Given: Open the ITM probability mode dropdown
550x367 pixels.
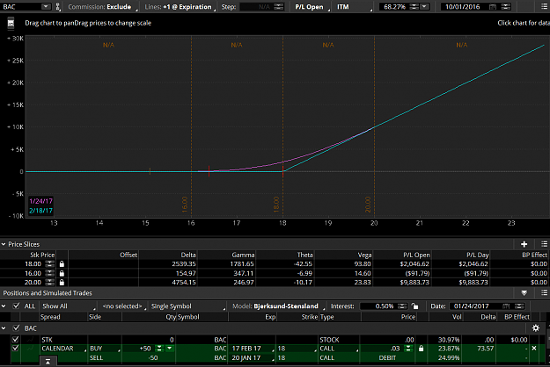Looking at the screenshot, I should click(x=354, y=7).
